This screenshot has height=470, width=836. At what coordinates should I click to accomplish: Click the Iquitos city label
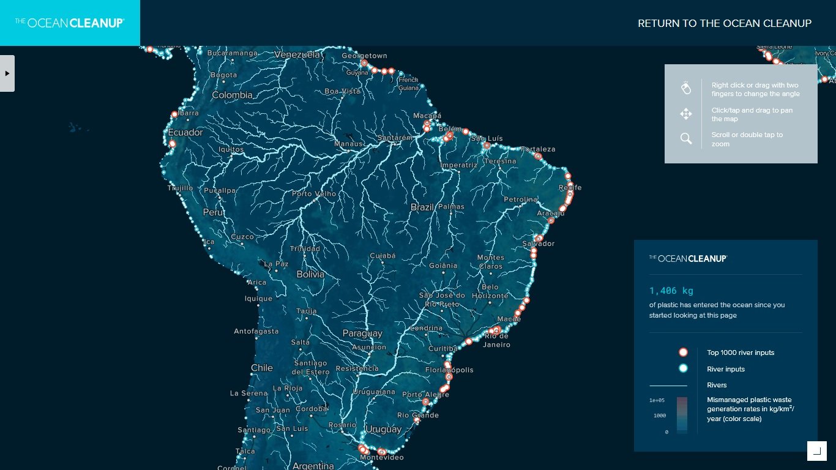click(231, 149)
